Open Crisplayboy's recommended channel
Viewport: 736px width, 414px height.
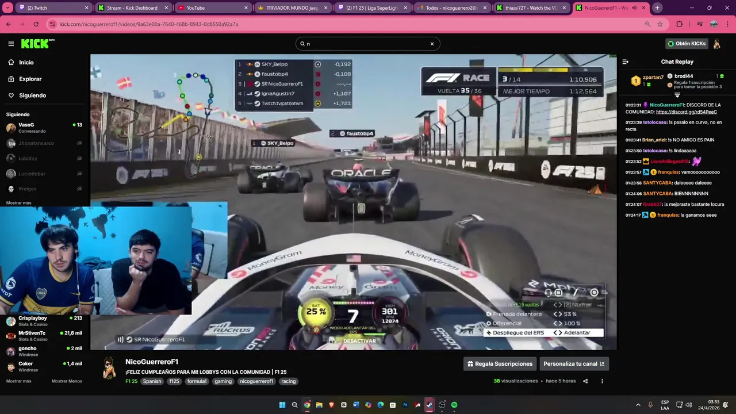[x=44, y=320]
